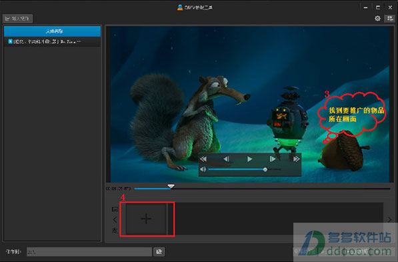Click the video preview frame
The height and width of the screenshot is (262, 398).
point(250,104)
